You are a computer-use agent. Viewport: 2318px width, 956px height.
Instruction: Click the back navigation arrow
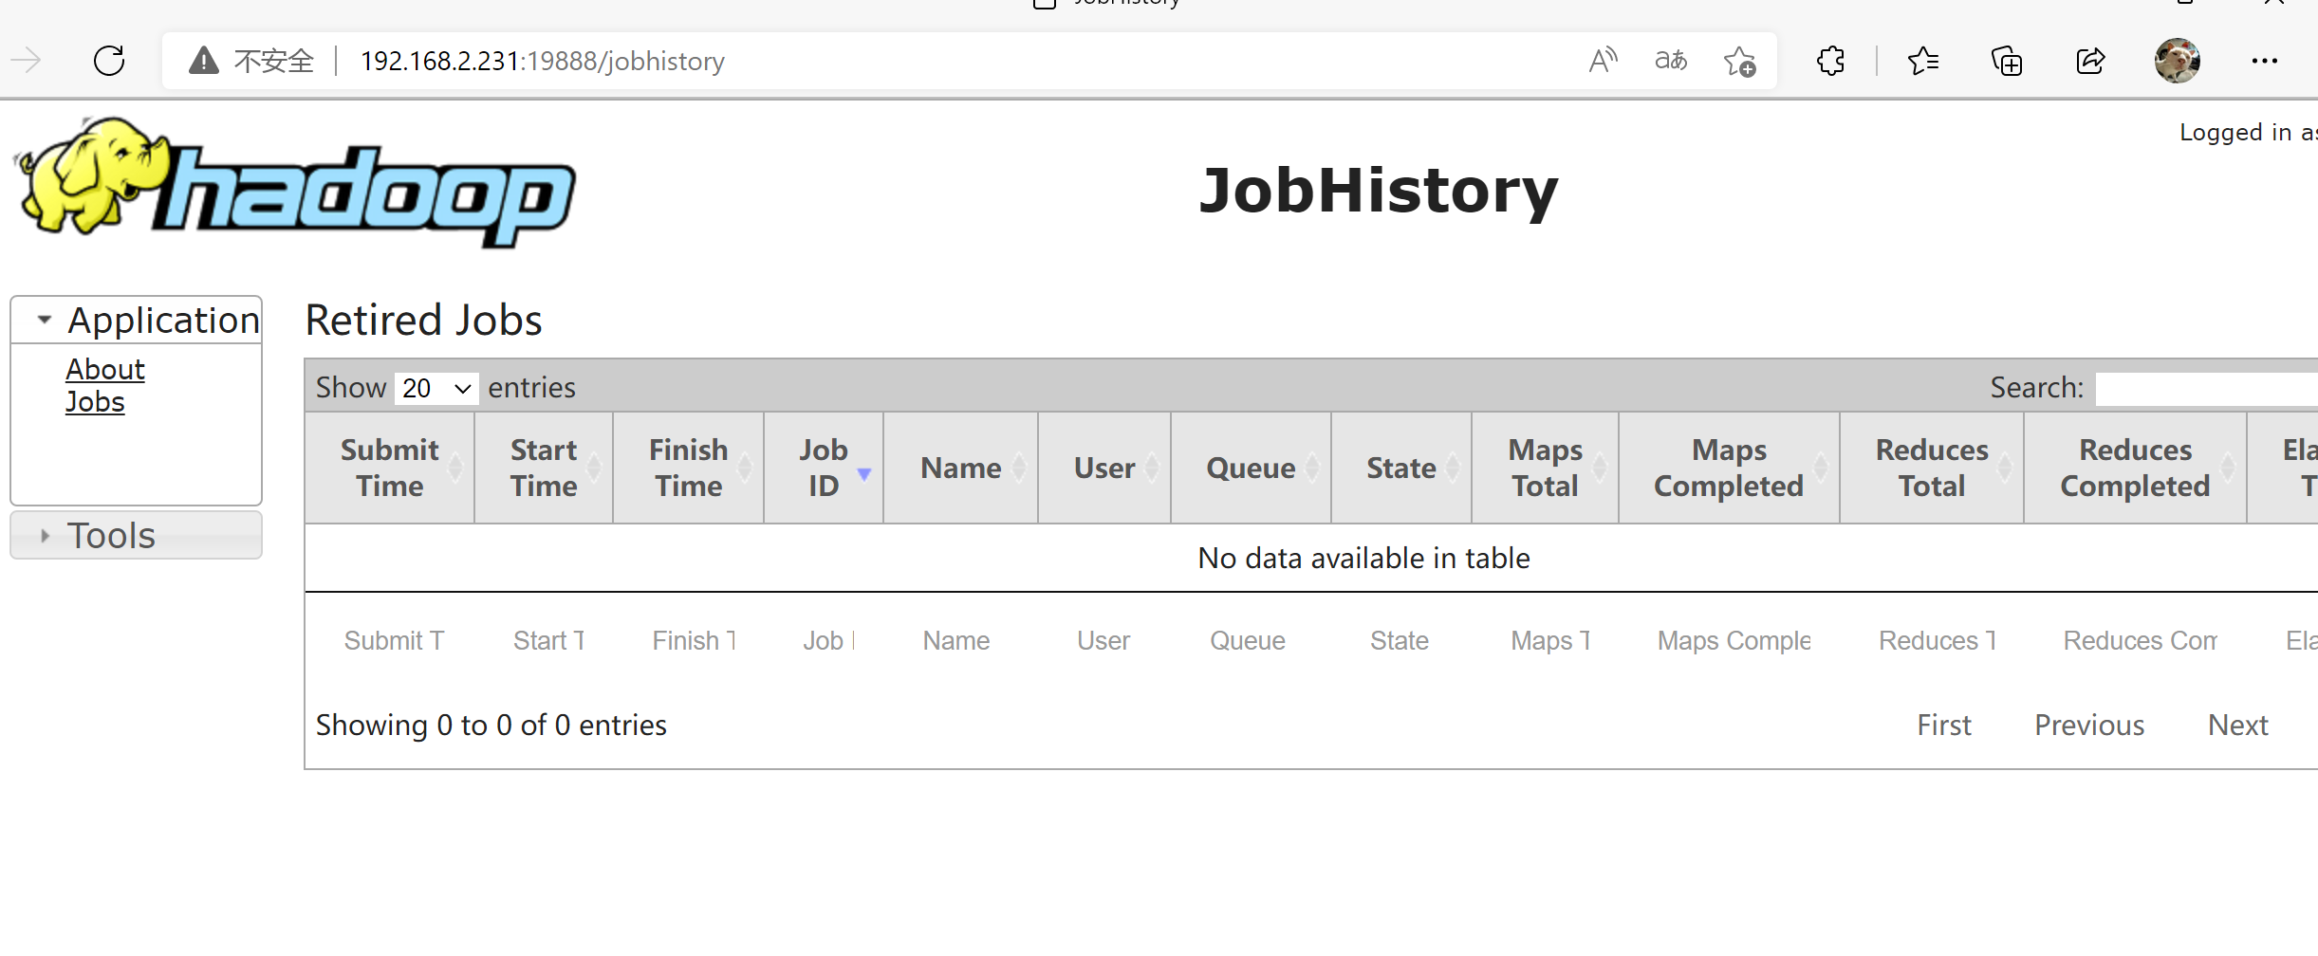(26, 60)
